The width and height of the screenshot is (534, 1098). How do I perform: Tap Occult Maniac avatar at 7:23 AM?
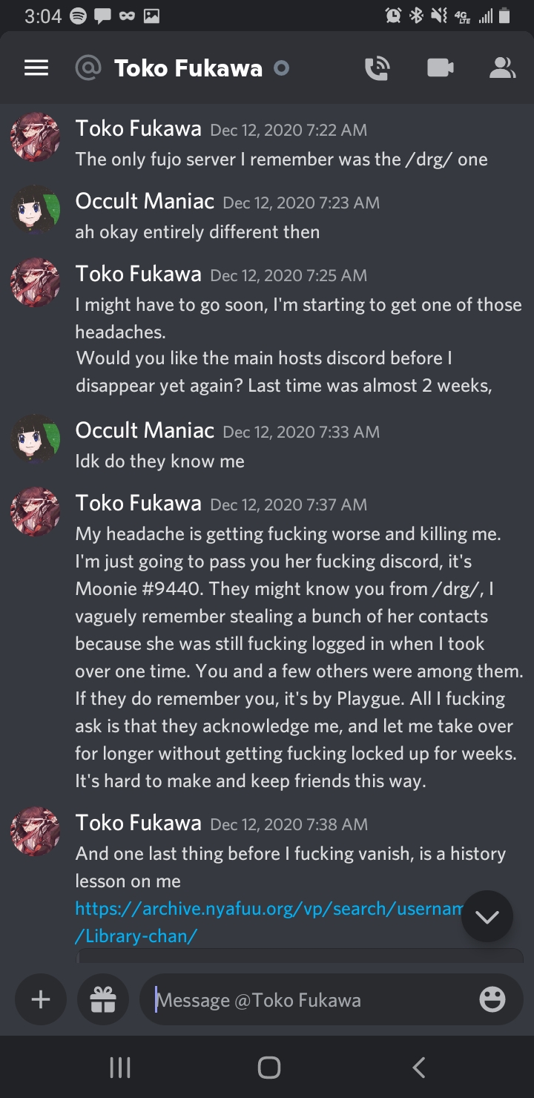(35, 210)
